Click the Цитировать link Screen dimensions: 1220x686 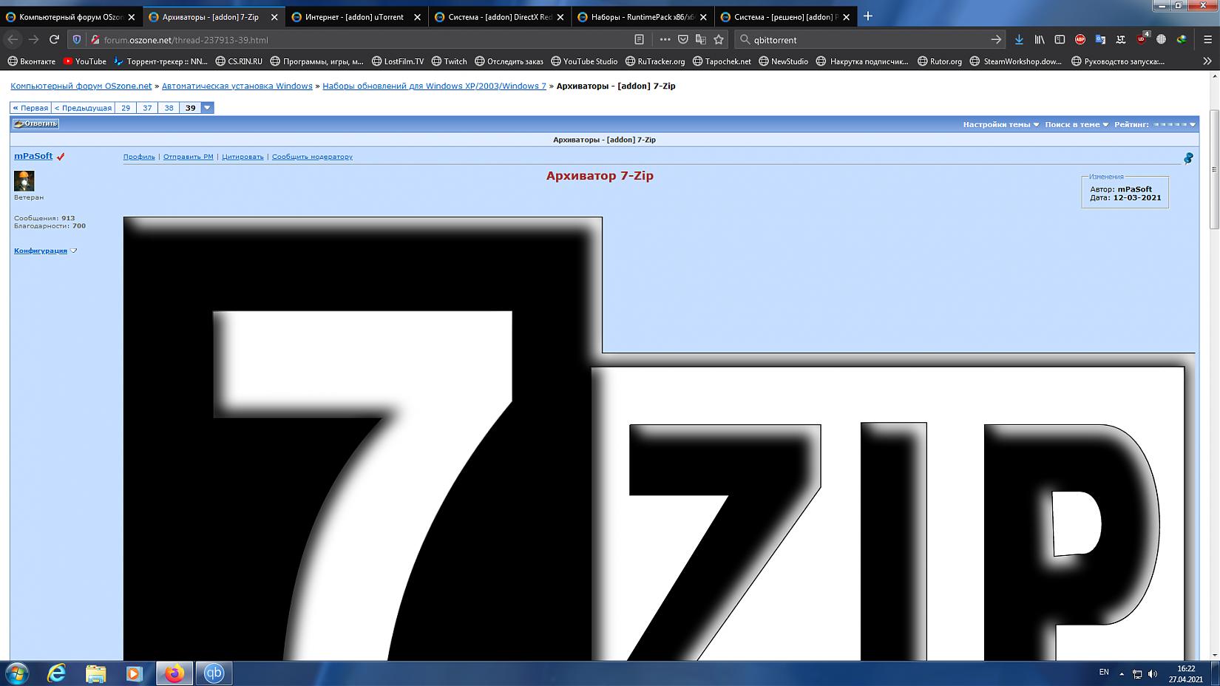pyautogui.click(x=243, y=157)
